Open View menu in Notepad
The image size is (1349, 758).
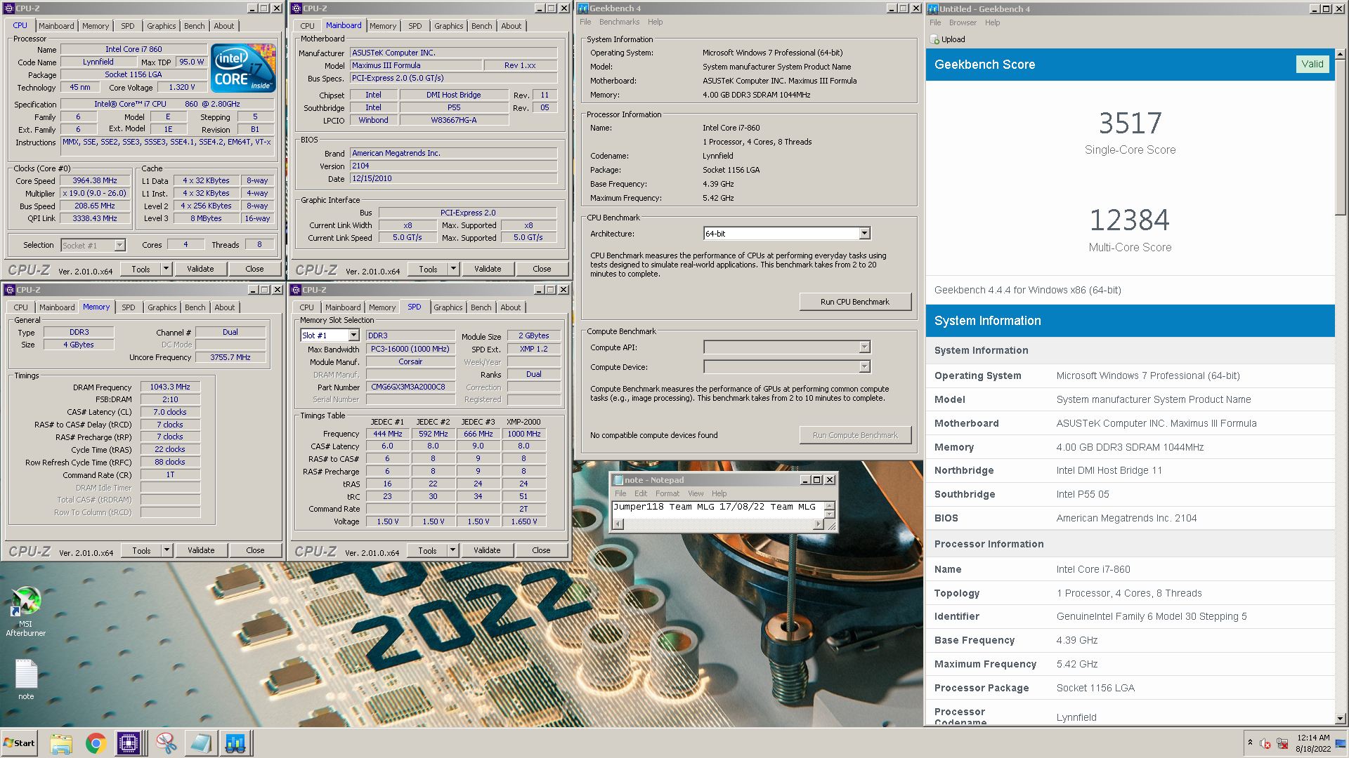click(x=696, y=493)
